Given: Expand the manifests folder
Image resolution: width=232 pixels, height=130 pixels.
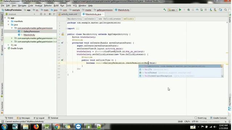Looking at the screenshot, I should click(x=8, y=21).
